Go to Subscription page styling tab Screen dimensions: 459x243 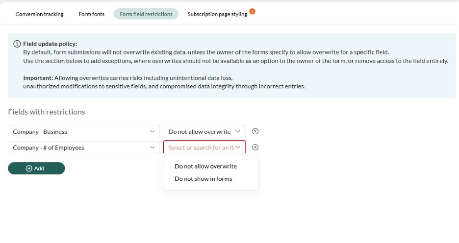(217, 14)
